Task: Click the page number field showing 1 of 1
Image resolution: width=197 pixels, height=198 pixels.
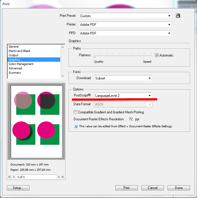Action: [x=36, y=177]
